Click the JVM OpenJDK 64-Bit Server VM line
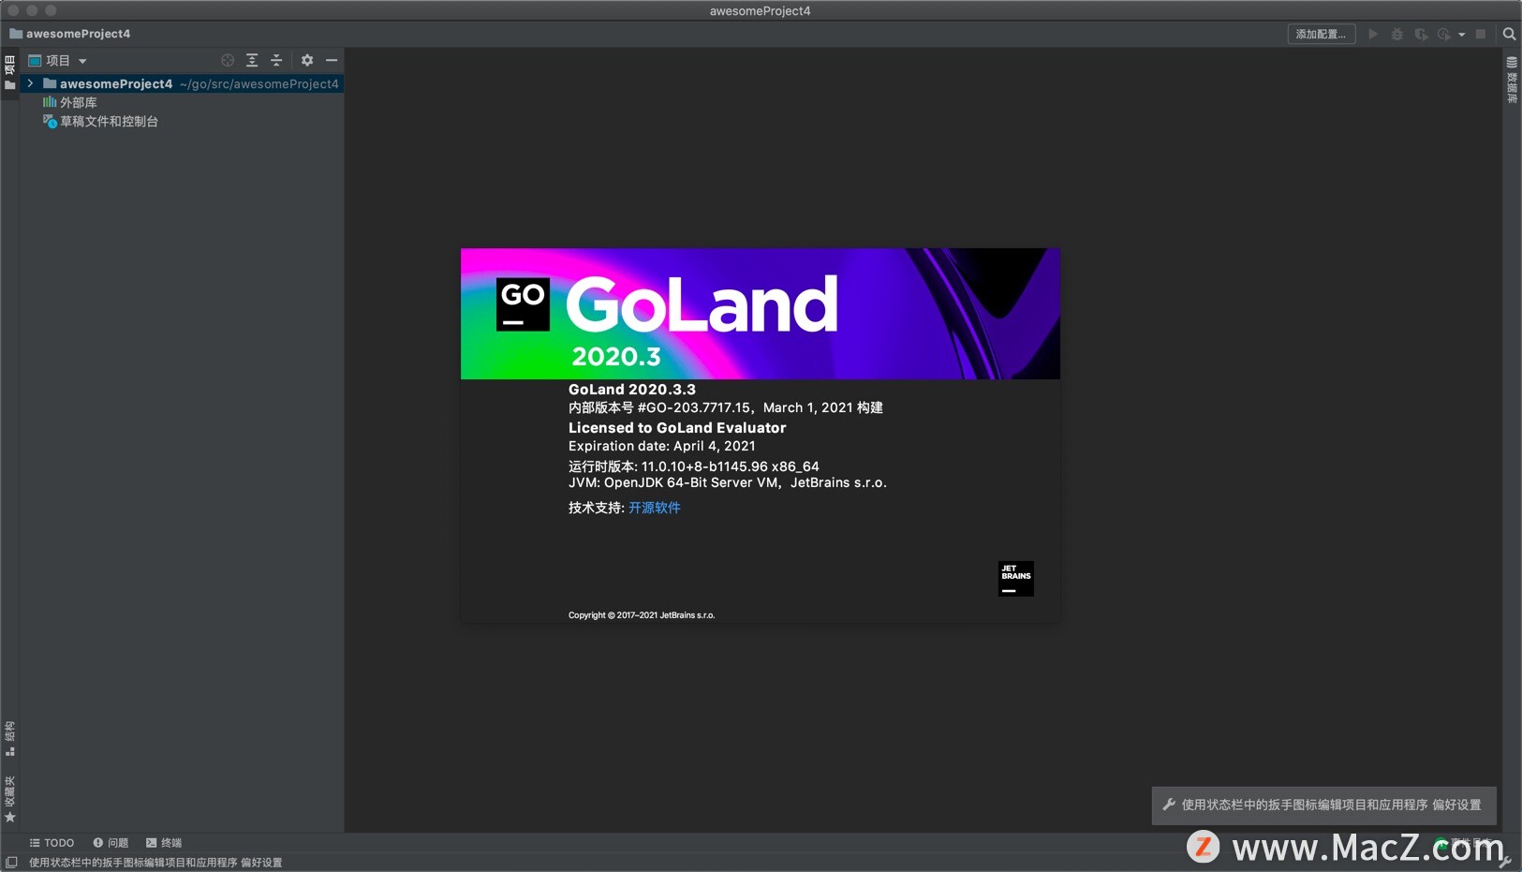Viewport: 1522px width, 872px height. coord(728,483)
